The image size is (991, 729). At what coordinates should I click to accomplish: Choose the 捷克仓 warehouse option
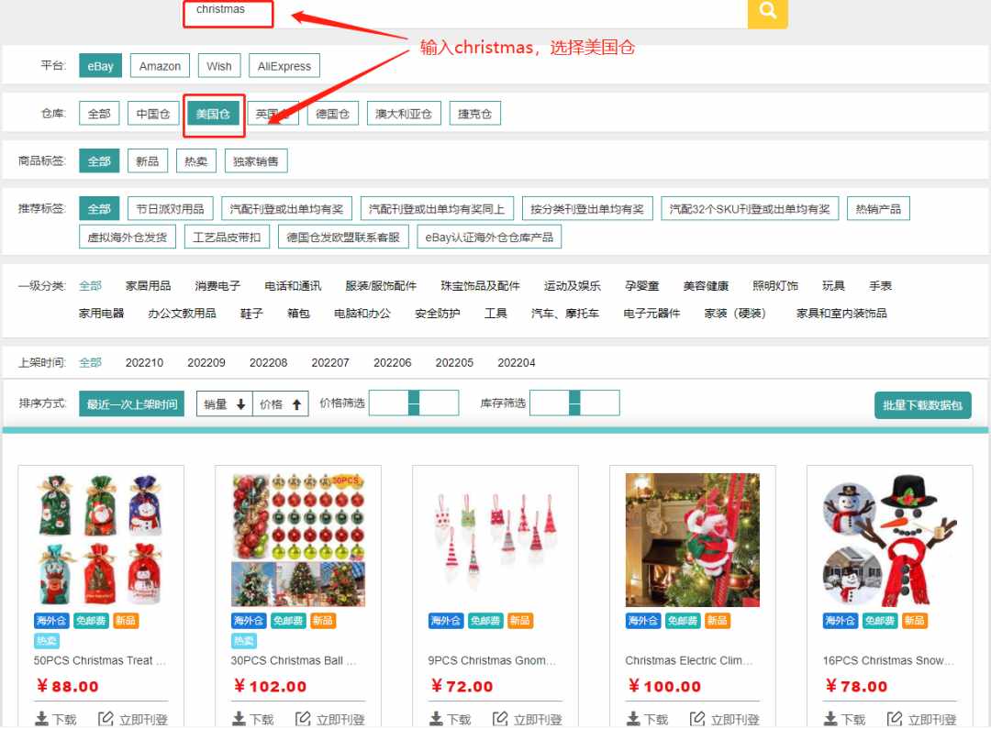(474, 114)
